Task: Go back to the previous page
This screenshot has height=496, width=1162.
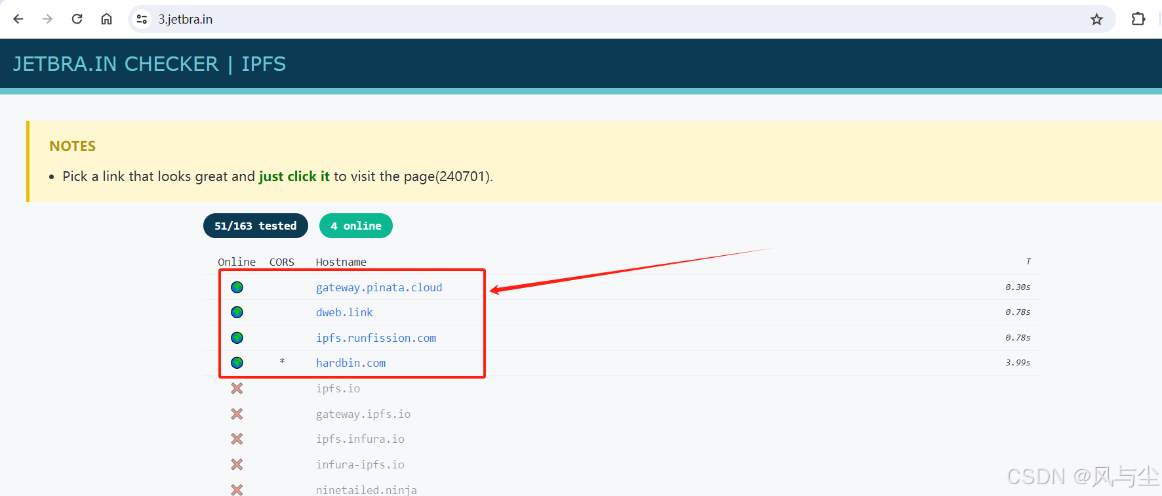Action: click(18, 19)
